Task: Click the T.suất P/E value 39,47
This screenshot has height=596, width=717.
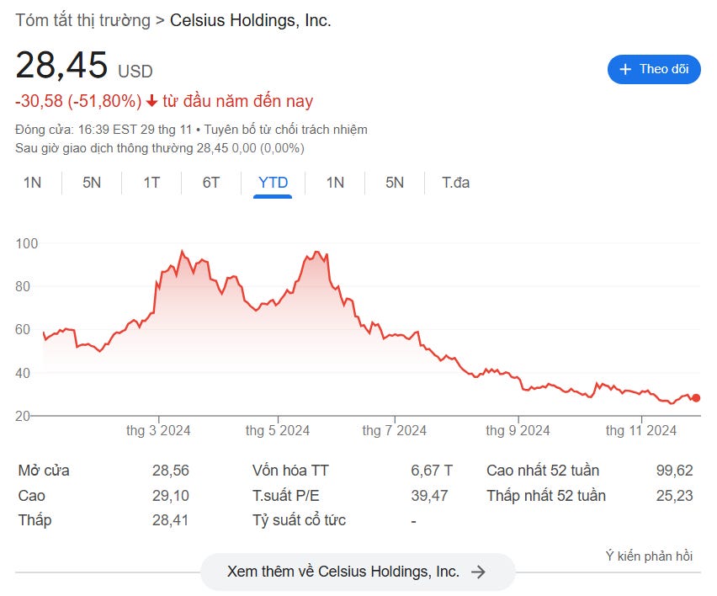Action: (x=429, y=496)
